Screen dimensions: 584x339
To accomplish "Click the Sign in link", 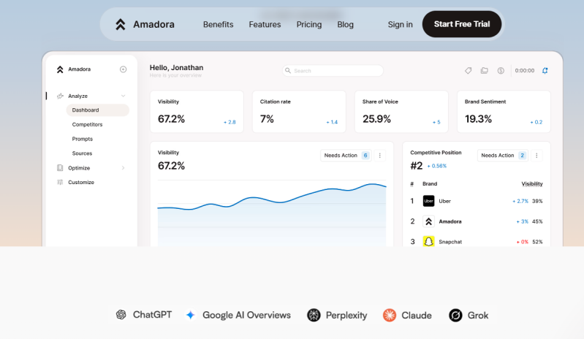I will tap(400, 24).
